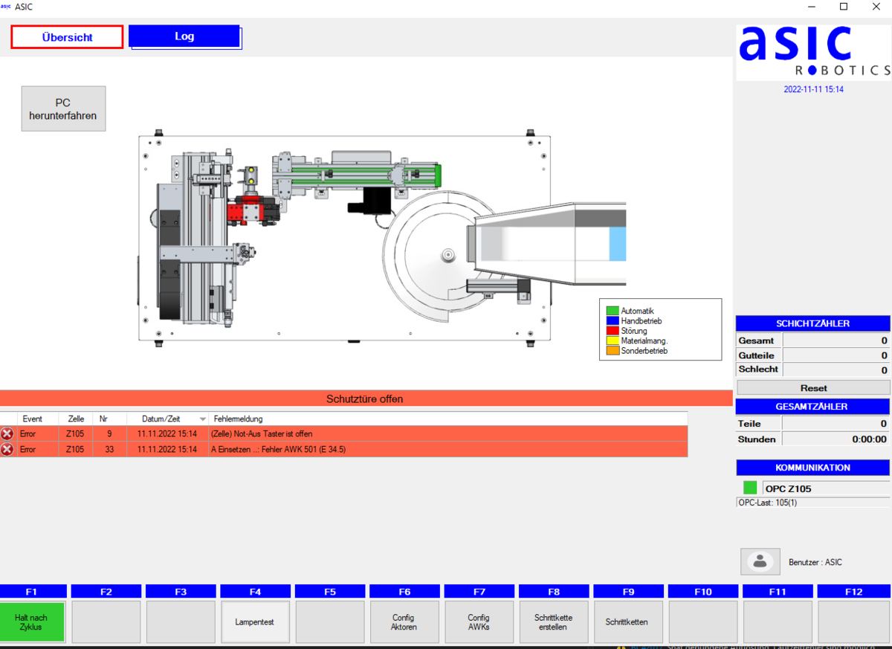Open the Log tab
This screenshot has width=892, height=649.
(184, 36)
